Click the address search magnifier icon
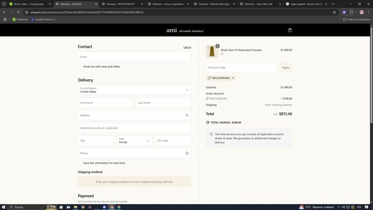Image resolution: width=373 pixels, height=210 pixels. (187, 116)
